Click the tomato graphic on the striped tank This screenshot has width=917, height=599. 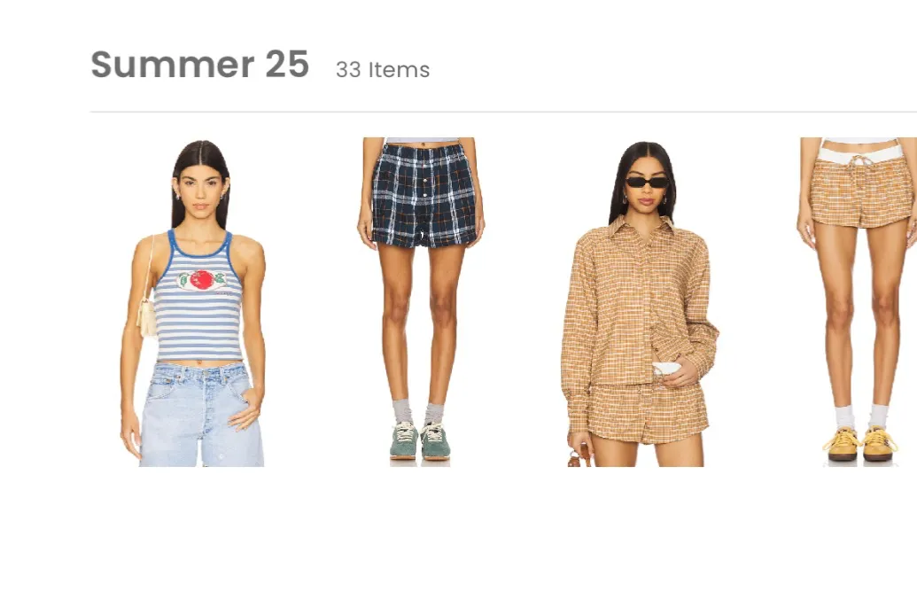202,280
